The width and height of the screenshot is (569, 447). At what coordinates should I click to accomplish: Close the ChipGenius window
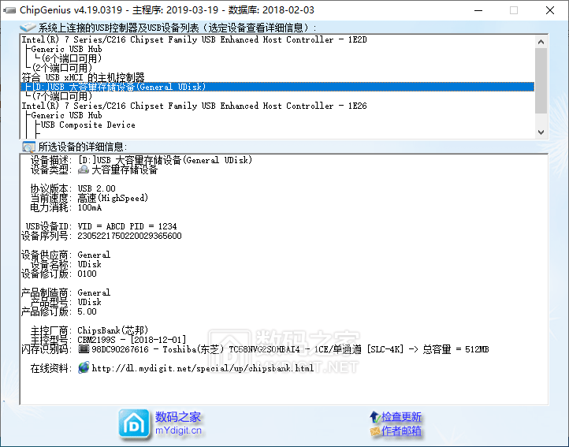550,10
